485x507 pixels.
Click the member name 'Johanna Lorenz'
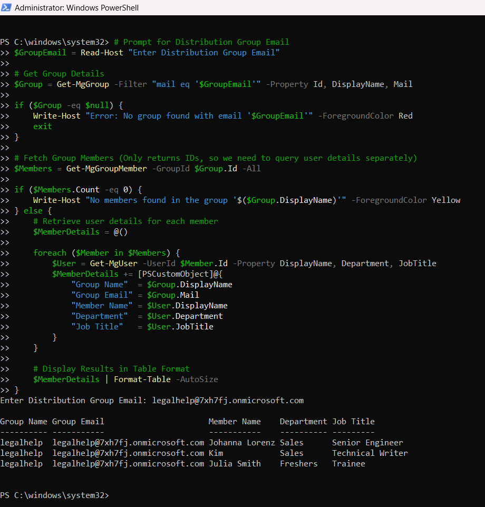tap(242, 443)
